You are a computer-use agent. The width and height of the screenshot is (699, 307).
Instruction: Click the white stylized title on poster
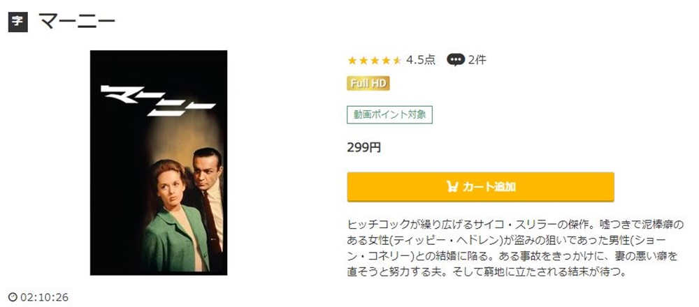157,100
